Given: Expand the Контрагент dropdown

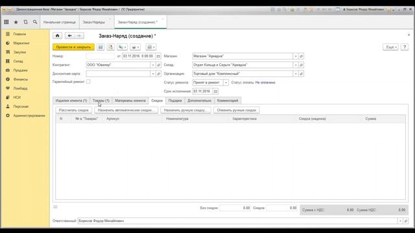Looking at the screenshot, I should click(153, 65).
